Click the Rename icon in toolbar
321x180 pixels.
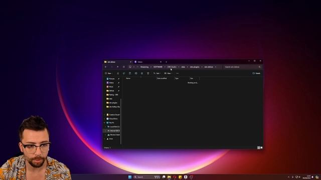(136, 73)
